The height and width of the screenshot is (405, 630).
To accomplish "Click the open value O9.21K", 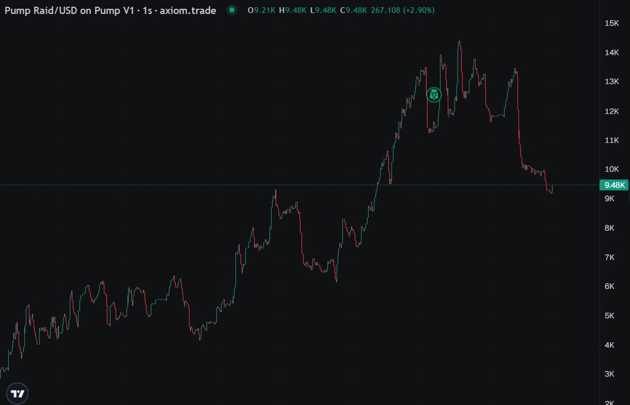I will pos(261,10).
